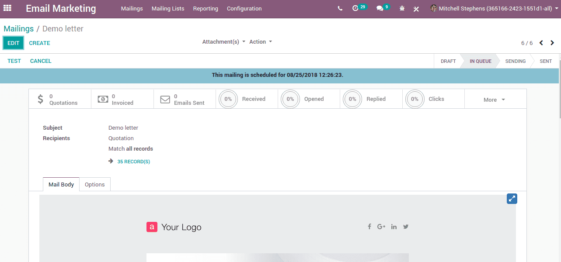Go to the next mailing record arrow
Image resolution: width=561 pixels, height=262 pixels.
tap(552, 43)
